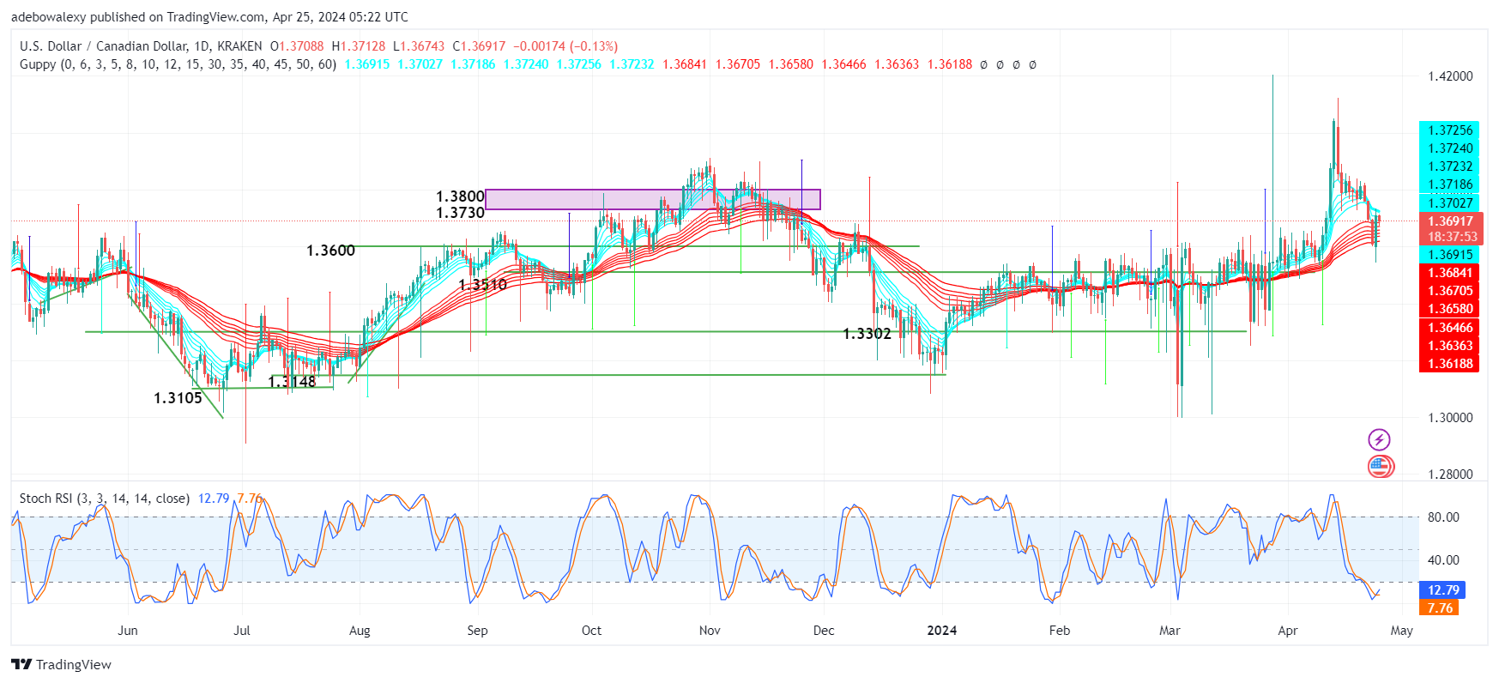Image resolution: width=1499 pixels, height=683 pixels.
Task: Click the purple lightning bolt event icon
Action: click(x=1379, y=440)
